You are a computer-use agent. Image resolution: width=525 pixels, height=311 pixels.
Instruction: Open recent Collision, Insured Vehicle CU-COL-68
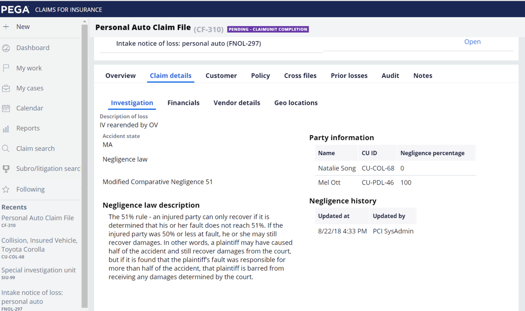coord(39,245)
